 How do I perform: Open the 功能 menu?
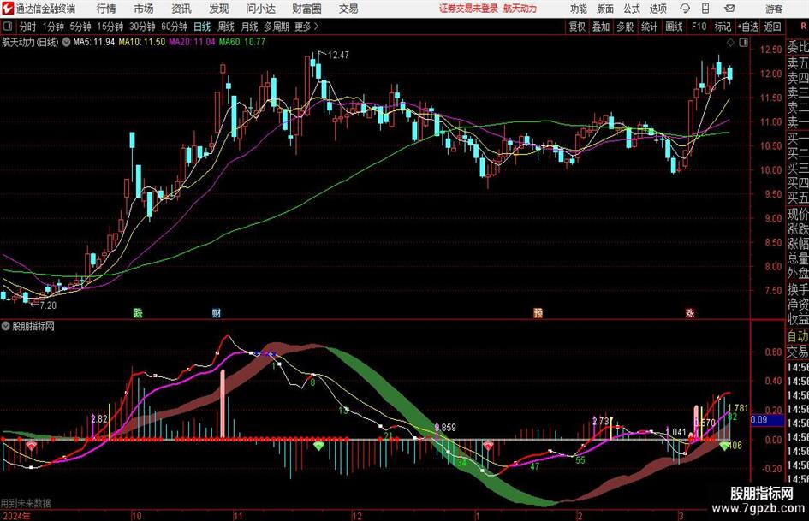coord(579,9)
